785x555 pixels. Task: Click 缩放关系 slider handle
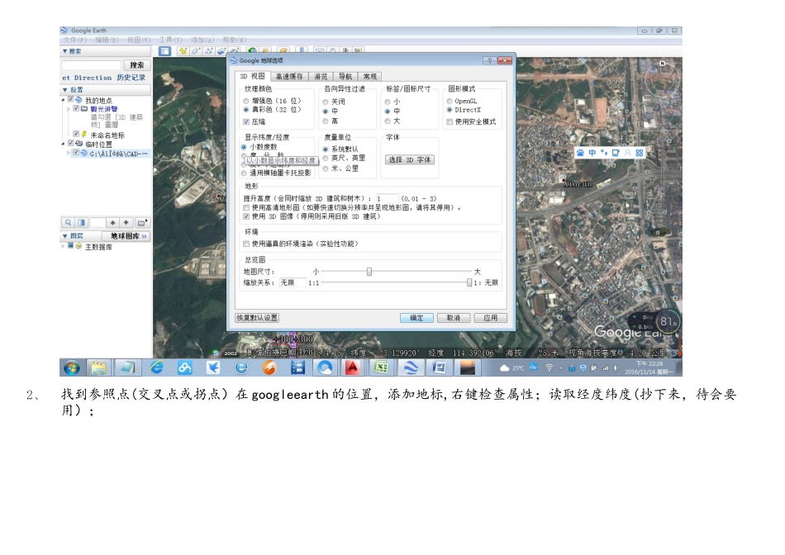[469, 282]
